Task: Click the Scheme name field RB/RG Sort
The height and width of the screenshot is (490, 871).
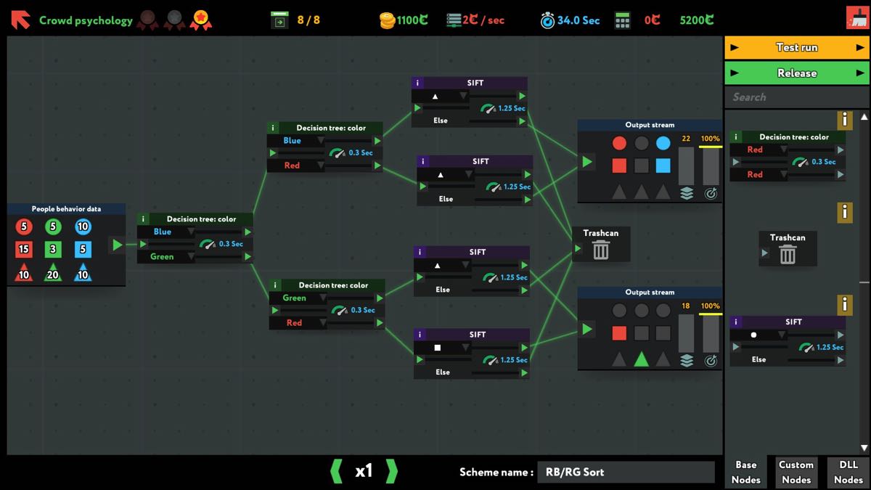Action: [626, 472]
